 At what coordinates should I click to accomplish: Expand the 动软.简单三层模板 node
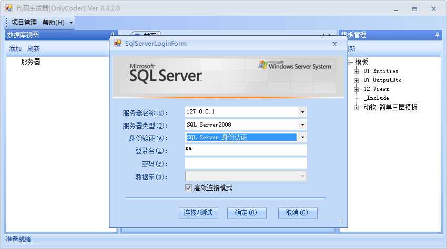pyautogui.click(x=357, y=108)
